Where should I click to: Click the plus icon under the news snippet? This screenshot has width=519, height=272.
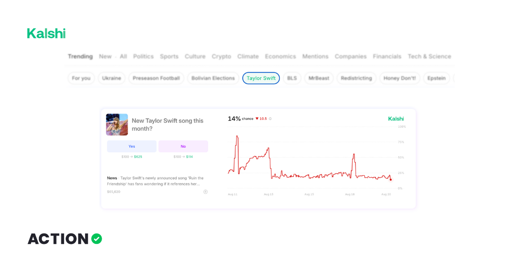205,192
